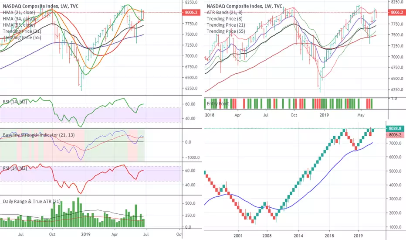Viewport: 406px width, 240px height.
Task: Click the 6000.0 level on Renko price scale
Action: click(x=395, y=157)
